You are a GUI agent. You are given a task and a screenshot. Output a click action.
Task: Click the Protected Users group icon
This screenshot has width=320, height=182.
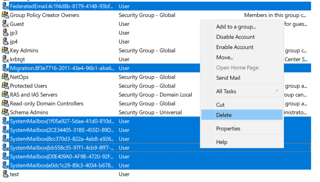(x=5, y=86)
